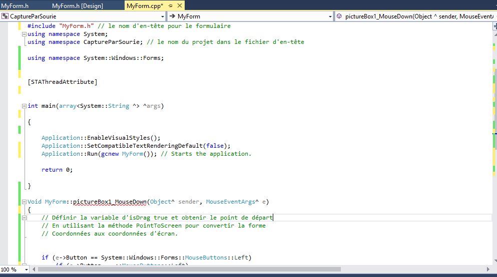Click on EnableVisualStyles call

(124, 138)
